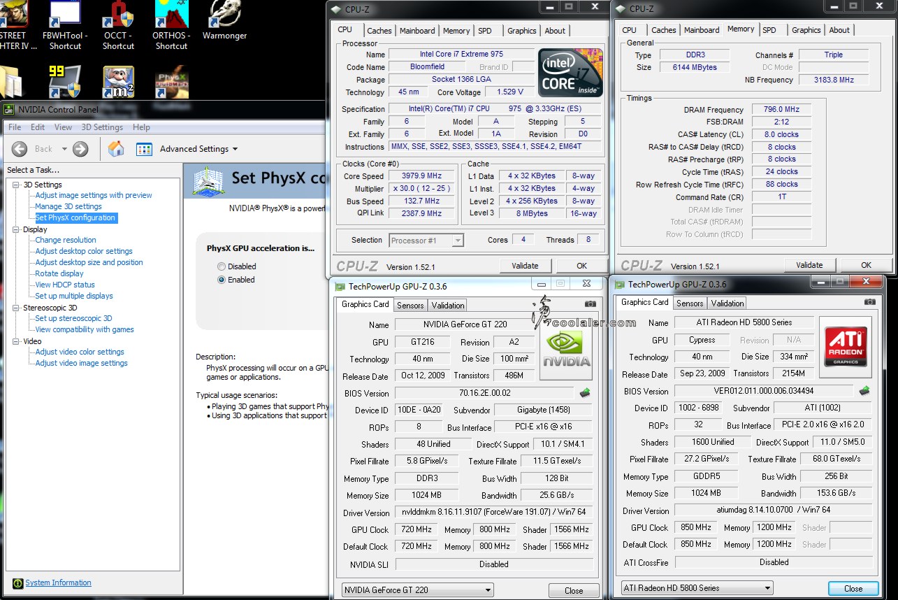Viewport: 898px width, 600px height.
Task: Select Adjust image settings with preview
Action: [x=94, y=195]
